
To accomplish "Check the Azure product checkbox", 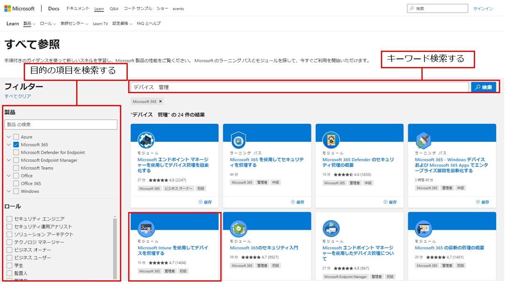I will click(x=16, y=137).
